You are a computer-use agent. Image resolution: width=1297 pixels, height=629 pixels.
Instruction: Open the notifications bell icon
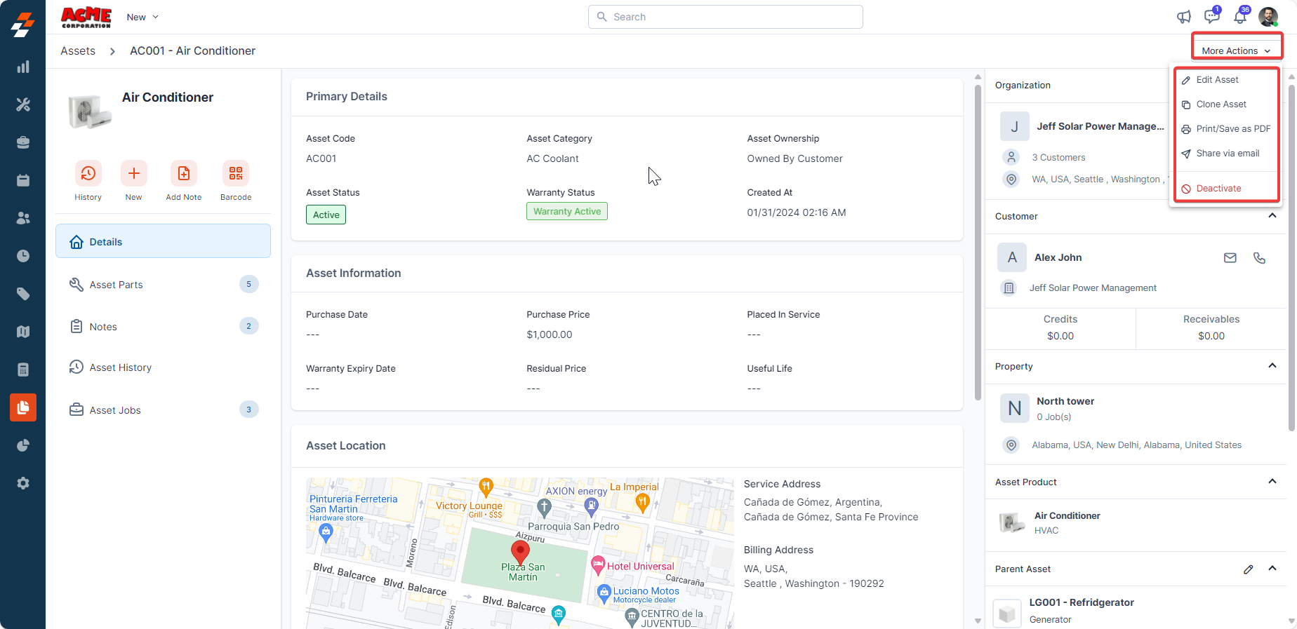click(x=1240, y=17)
